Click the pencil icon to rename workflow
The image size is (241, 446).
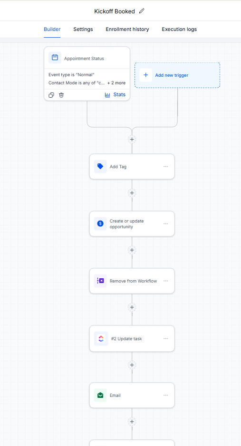point(142,11)
